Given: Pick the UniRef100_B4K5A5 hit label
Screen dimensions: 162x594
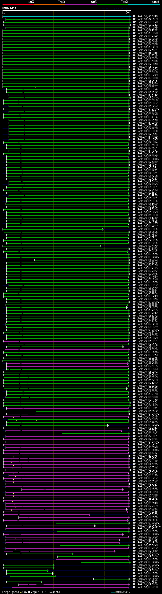Looking at the screenshot, I should point(145,140).
